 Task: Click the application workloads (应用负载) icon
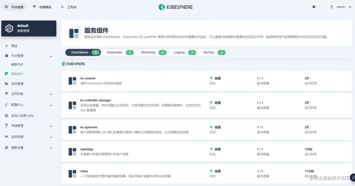tap(7, 94)
